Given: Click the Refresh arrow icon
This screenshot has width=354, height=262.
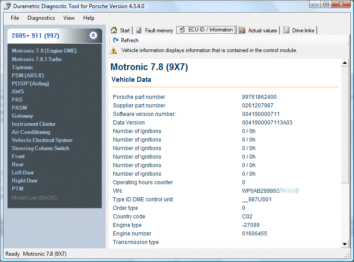Looking at the screenshot, I should 116,40.
